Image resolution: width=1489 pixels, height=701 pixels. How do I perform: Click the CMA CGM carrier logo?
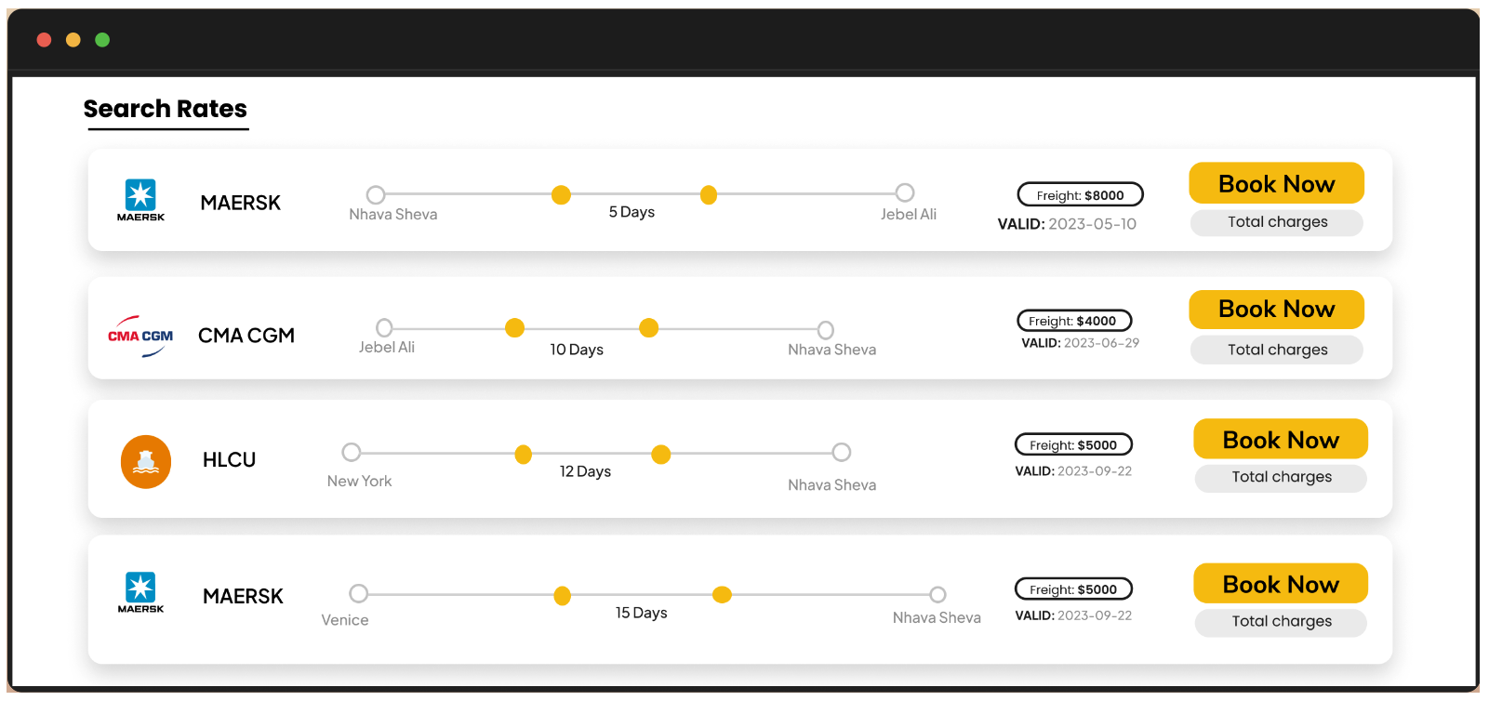[140, 336]
